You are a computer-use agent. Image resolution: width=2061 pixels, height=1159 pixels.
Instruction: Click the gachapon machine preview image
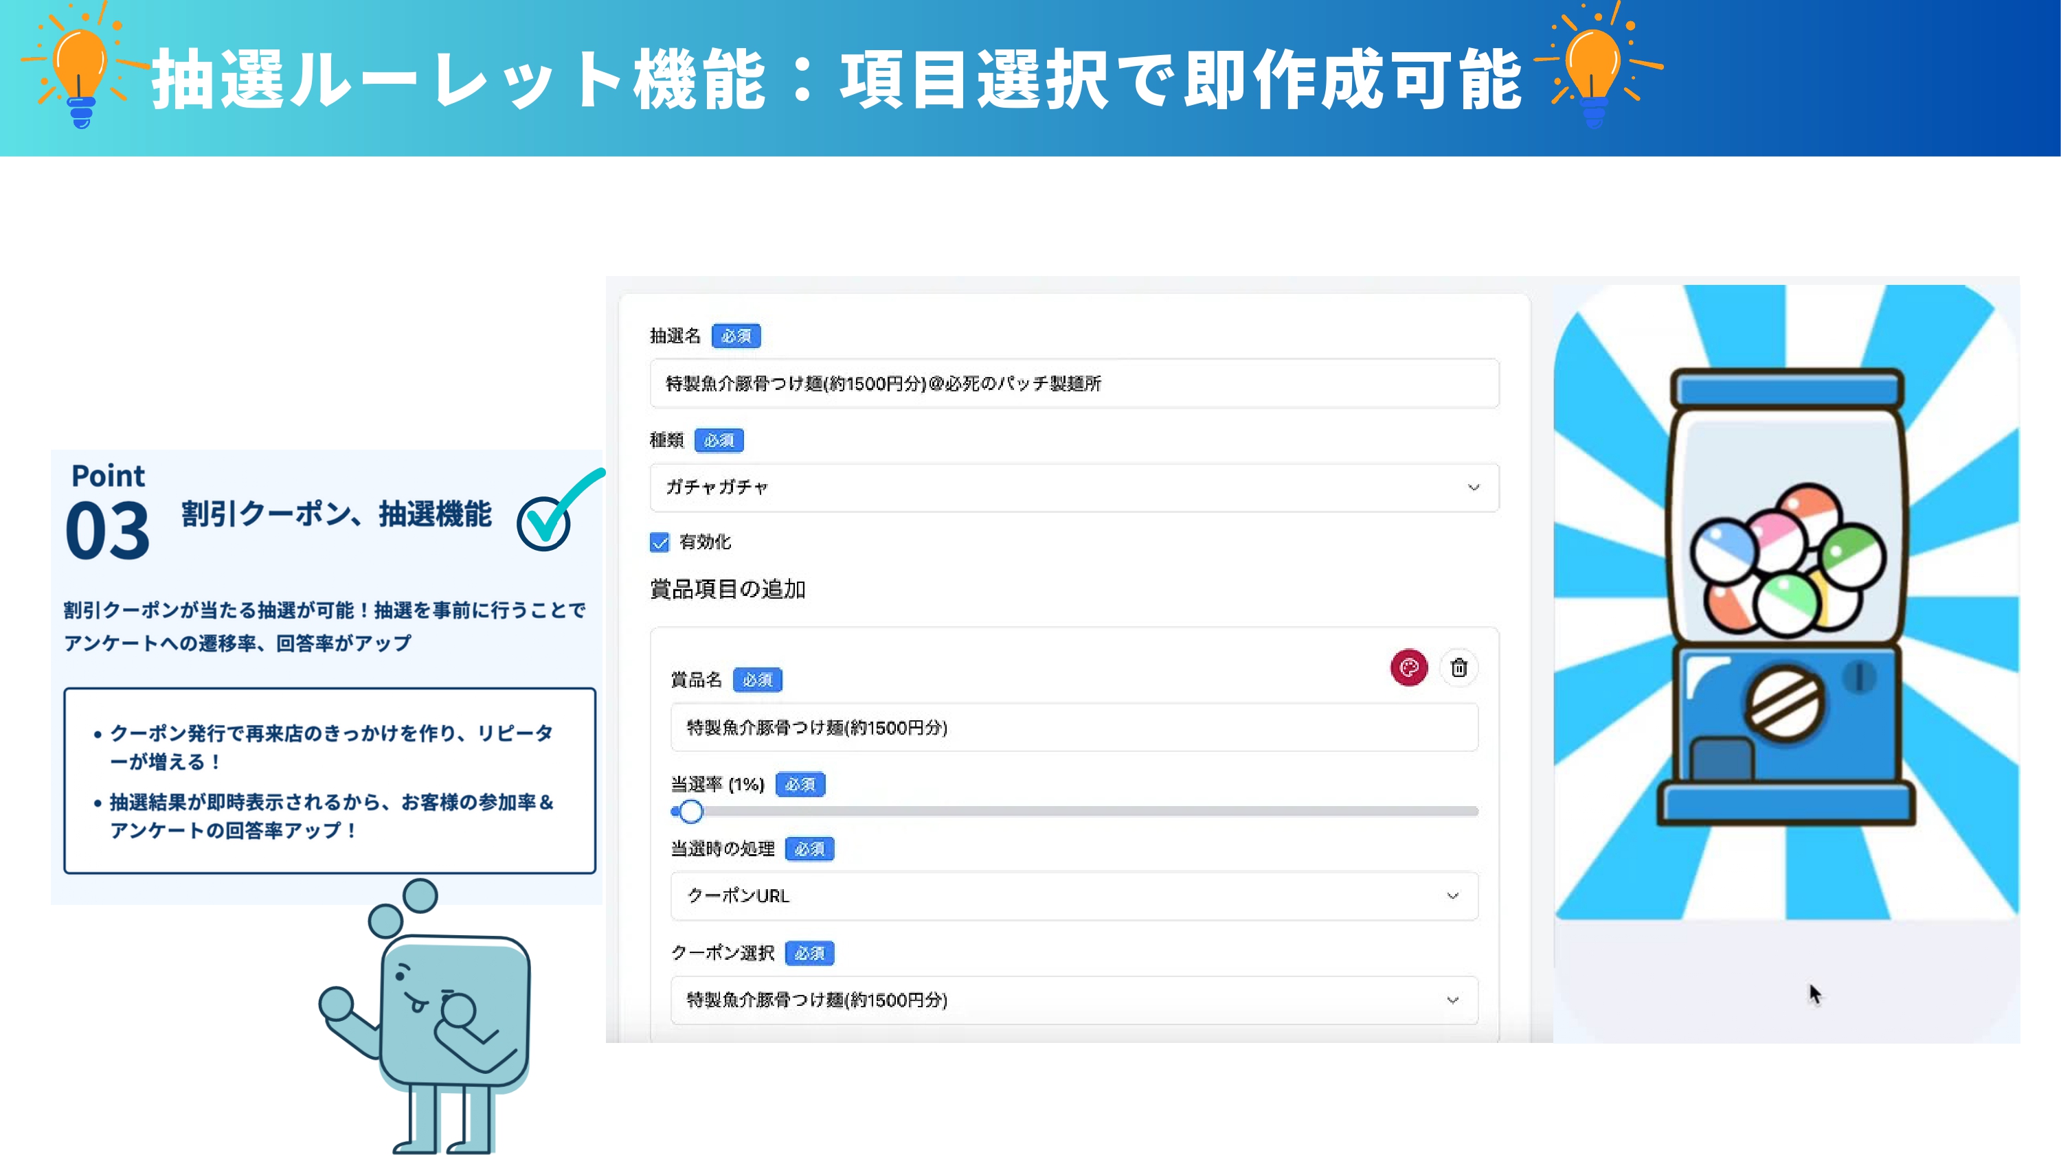pos(1786,601)
